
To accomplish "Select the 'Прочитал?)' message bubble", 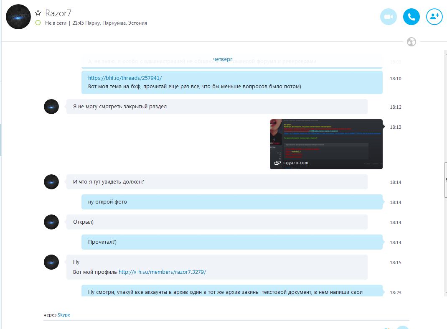I will pyautogui.click(x=232, y=242).
